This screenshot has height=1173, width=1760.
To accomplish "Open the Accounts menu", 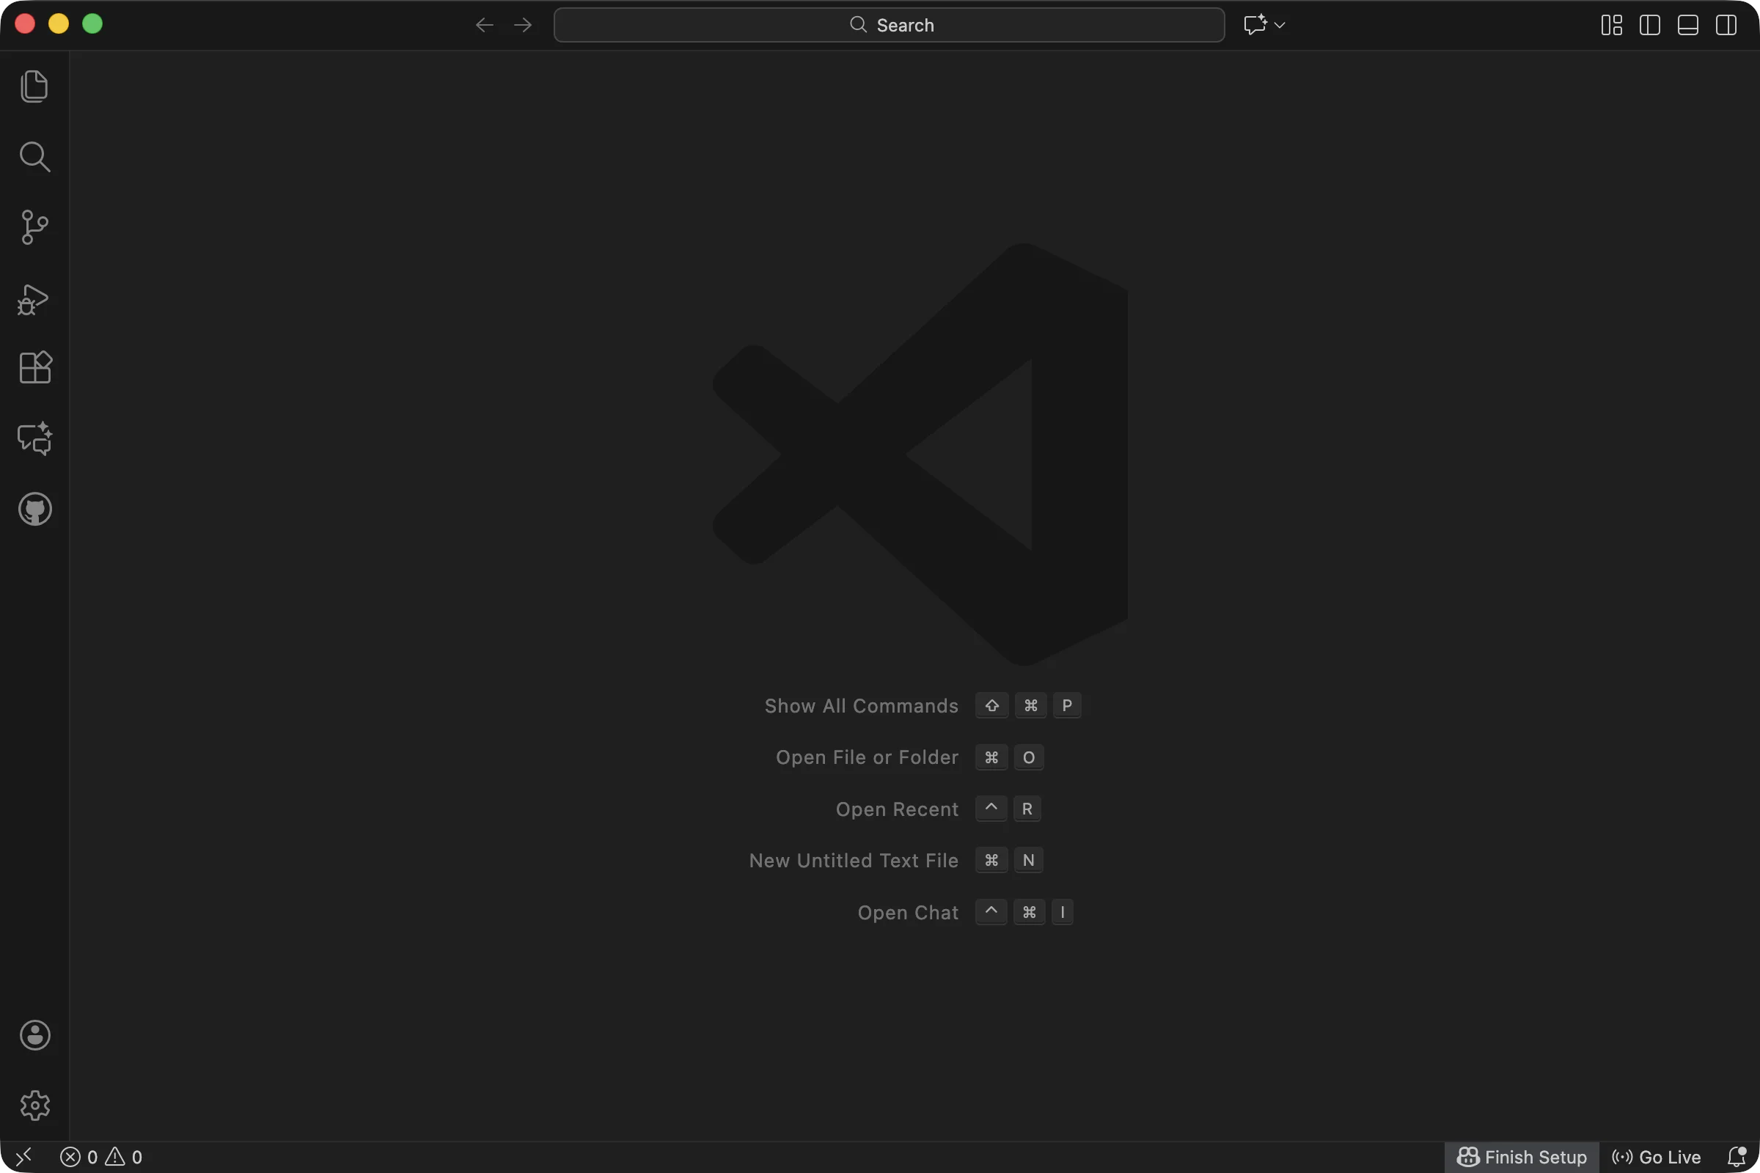I will (x=34, y=1035).
